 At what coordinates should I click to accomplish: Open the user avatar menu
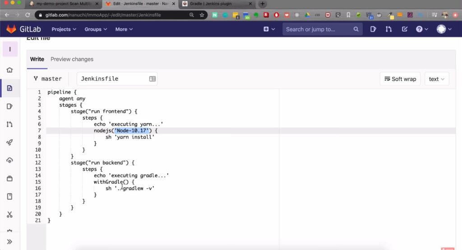point(444,29)
